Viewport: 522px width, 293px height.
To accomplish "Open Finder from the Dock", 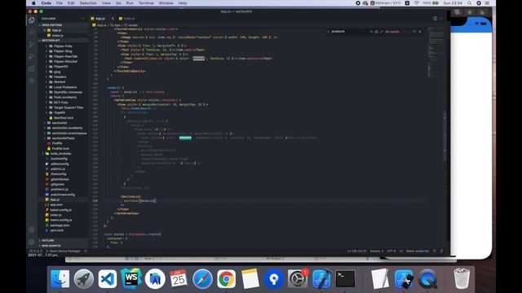I will click(60, 278).
